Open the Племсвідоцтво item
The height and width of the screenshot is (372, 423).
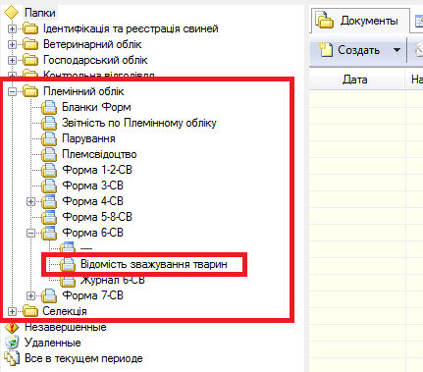[99, 154]
